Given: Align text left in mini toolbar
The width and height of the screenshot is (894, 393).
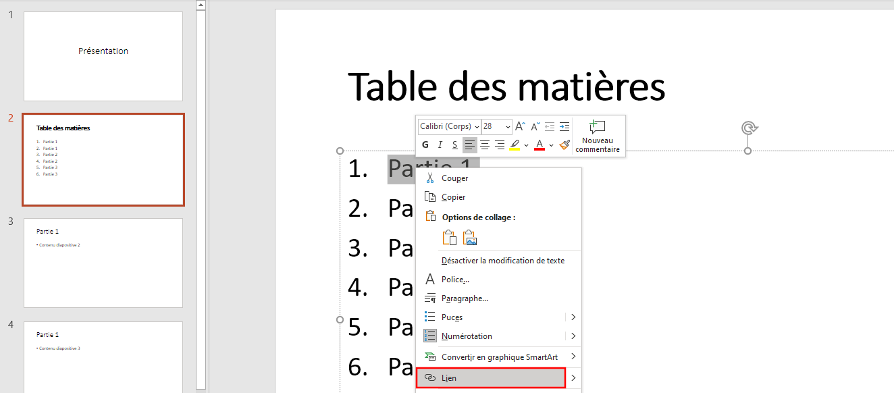Looking at the screenshot, I should click(x=470, y=145).
